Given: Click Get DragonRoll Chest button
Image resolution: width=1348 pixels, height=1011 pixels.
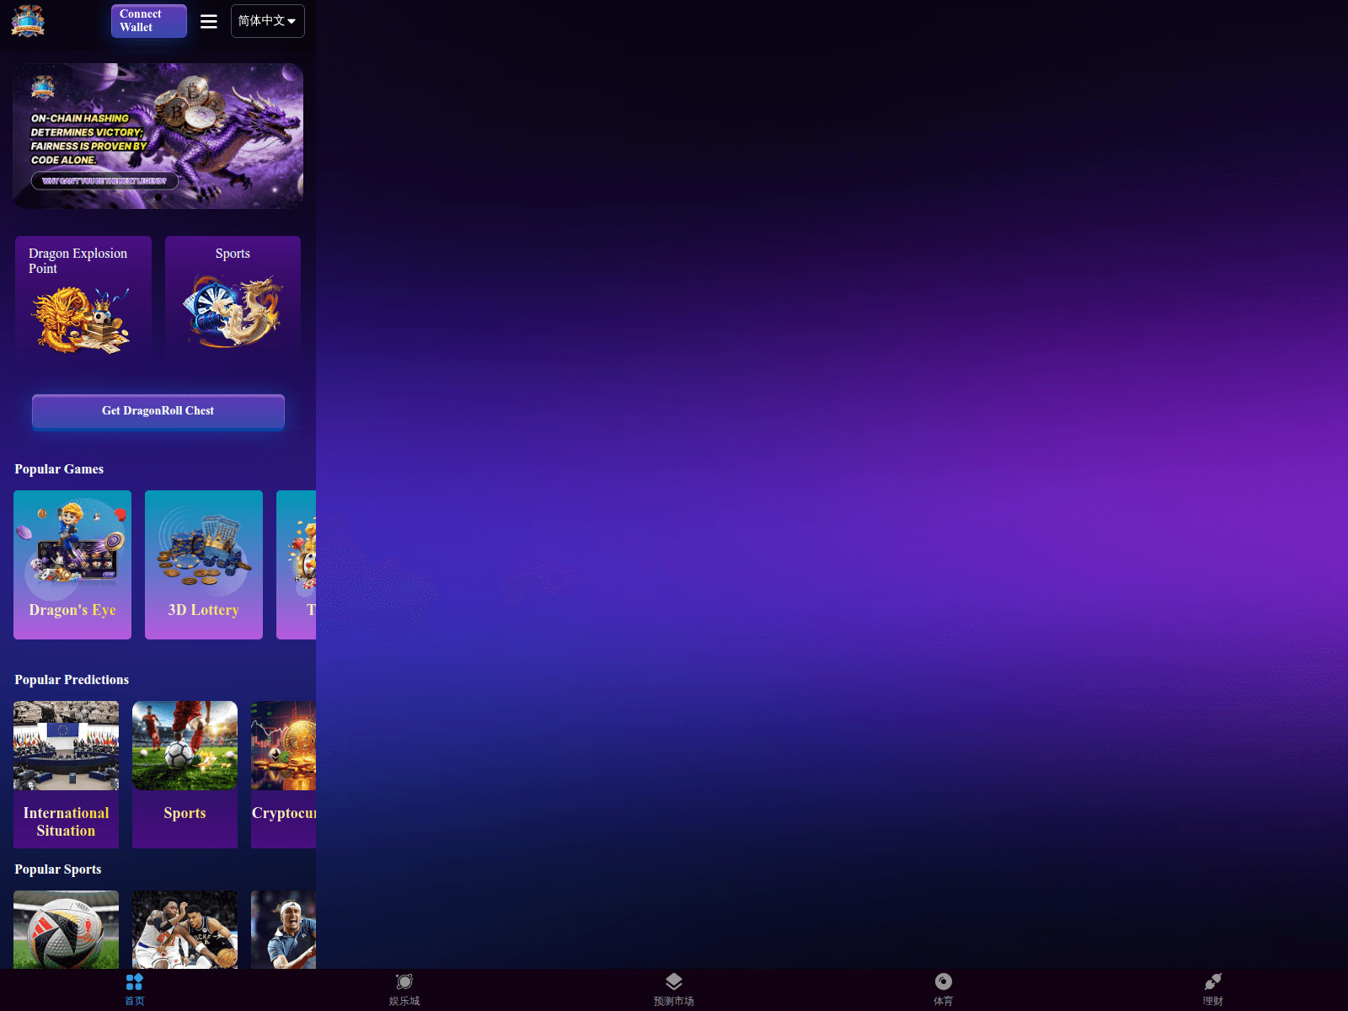Looking at the screenshot, I should tap(158, 411).
